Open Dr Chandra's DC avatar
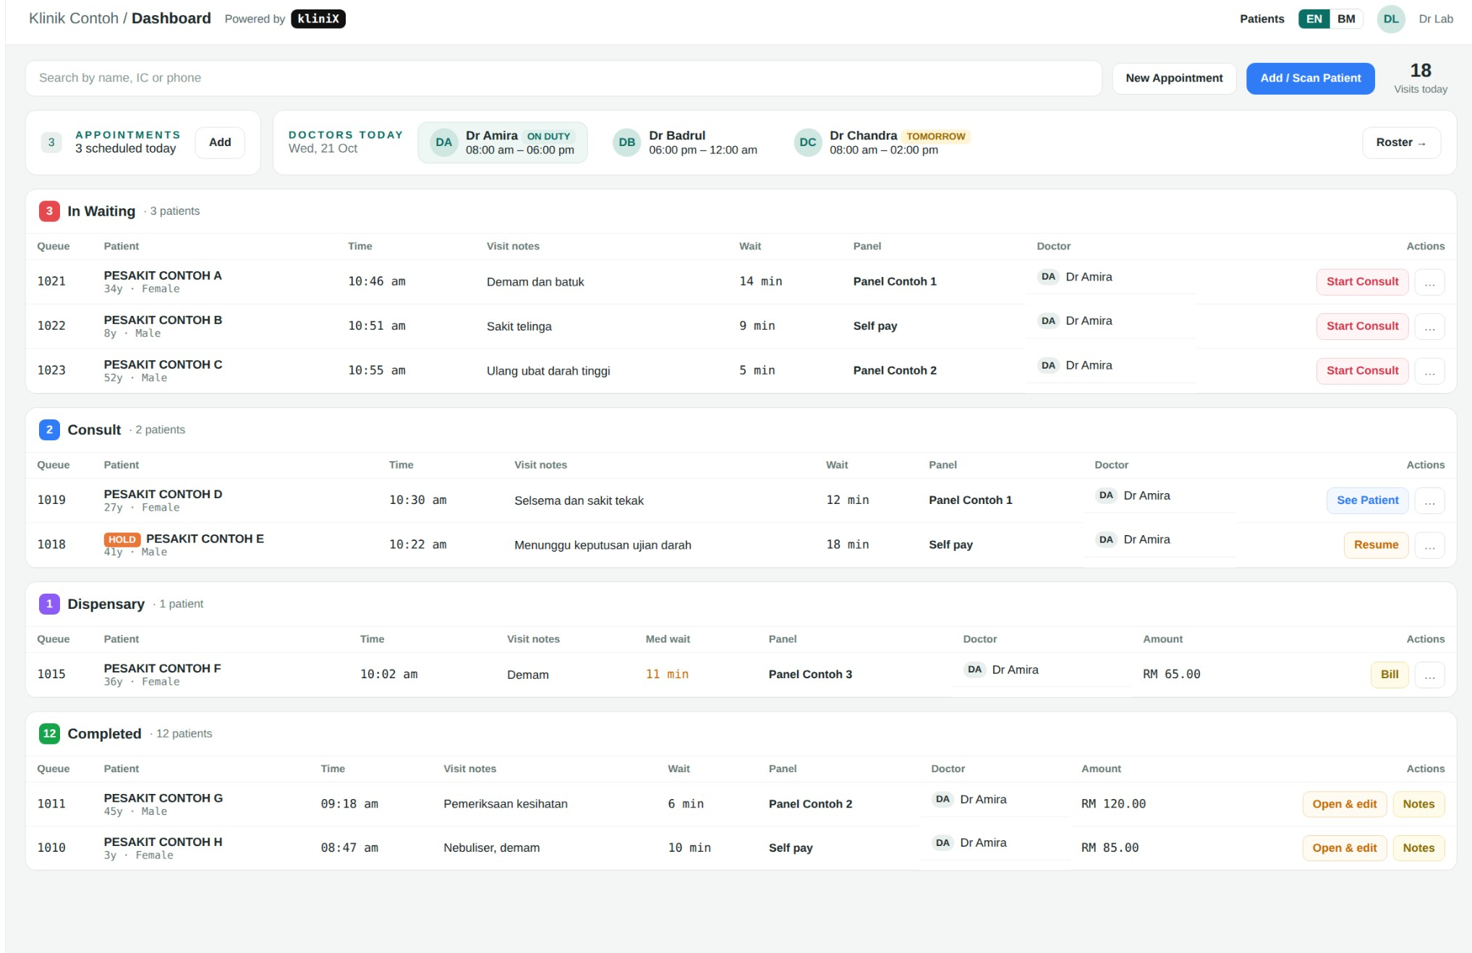This screenshot has width=1472, height=953. pos(808,142)
